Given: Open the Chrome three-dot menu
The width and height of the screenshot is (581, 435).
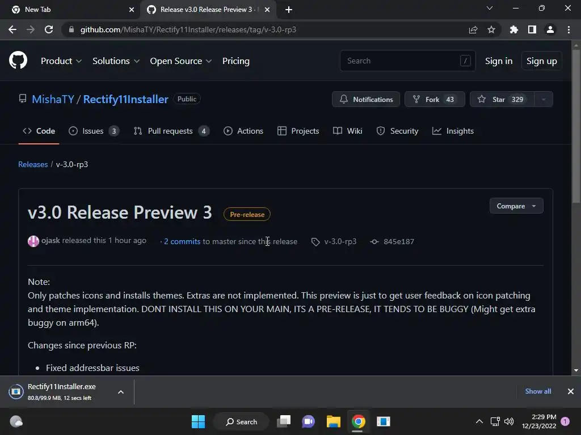Looking at the screenshot, I should [x=569, y=29].
